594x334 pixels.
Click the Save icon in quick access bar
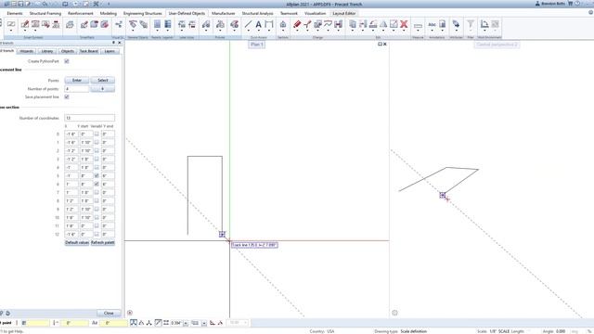pos(20,4)
